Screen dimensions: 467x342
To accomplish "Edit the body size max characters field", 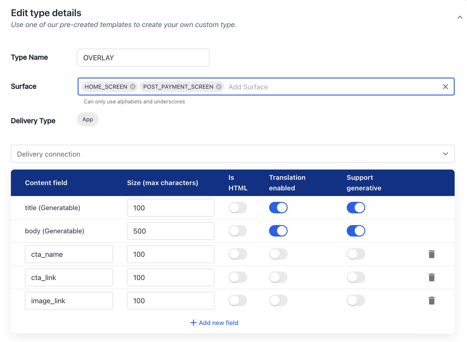I will [x=170, y=231].
